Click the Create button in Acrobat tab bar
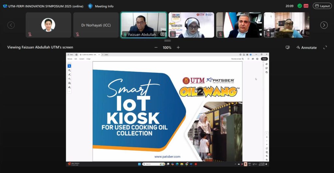The width and height of the screenshot is (334, 173). tap(105, 55)
